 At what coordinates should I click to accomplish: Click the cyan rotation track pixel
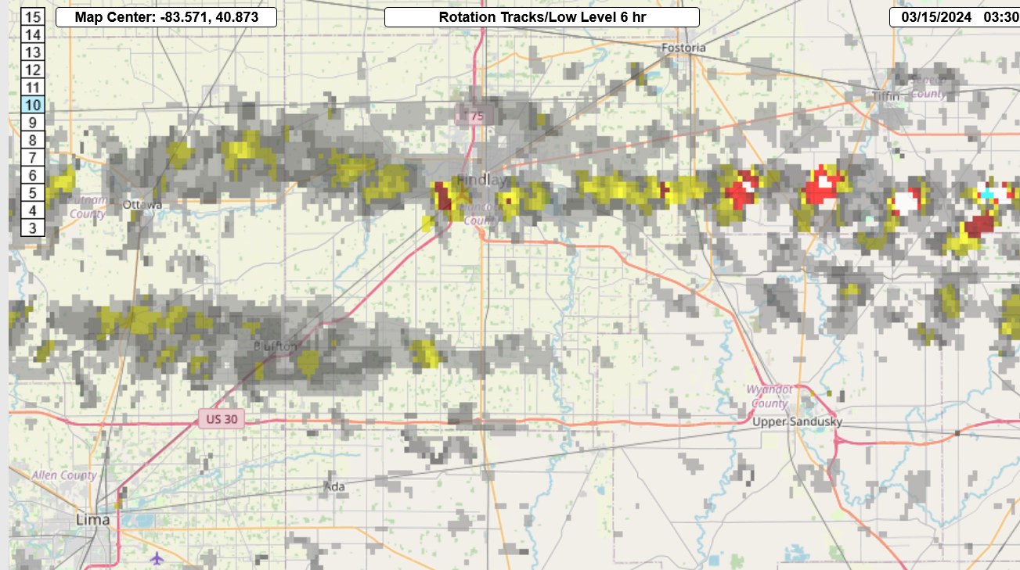988,193
